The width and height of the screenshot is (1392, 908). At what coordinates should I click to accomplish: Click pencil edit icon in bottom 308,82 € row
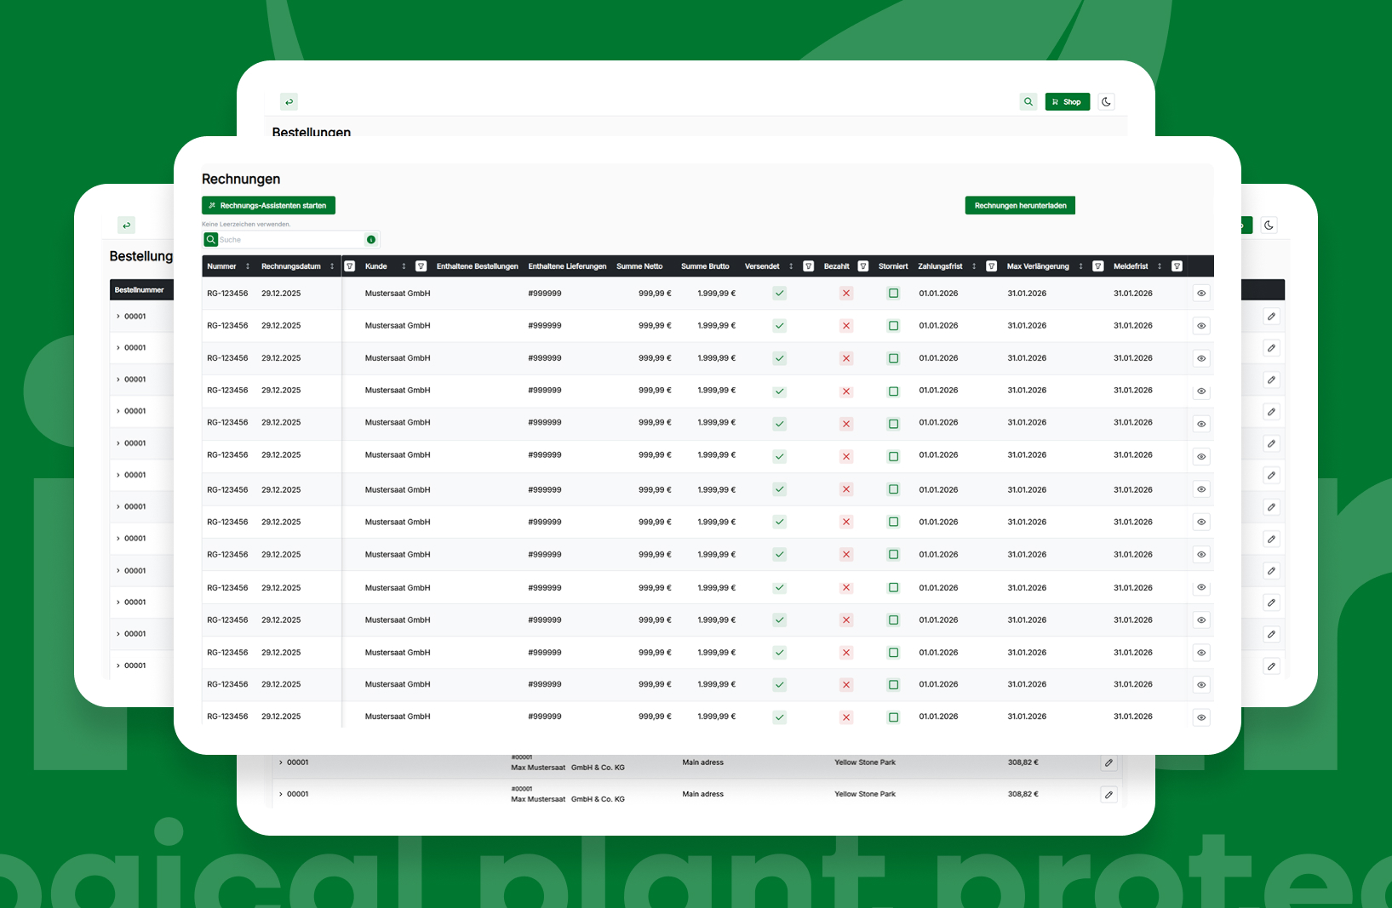click(x=1108, y=795)
